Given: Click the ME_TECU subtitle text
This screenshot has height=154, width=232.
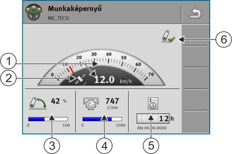Looking at the screenshot, I should pyautogui.click(x=58, y=18).
